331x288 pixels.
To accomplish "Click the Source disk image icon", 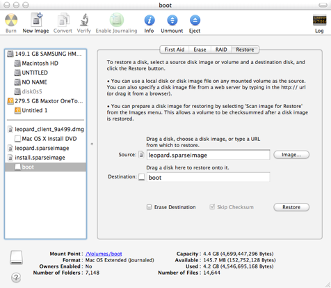I will [x=141, y=155].
